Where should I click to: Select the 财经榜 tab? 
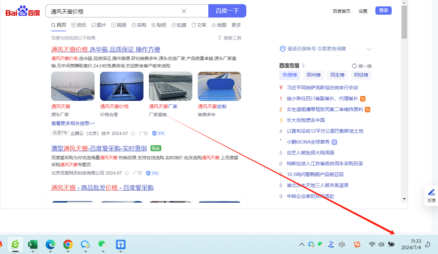coord(361,75)
